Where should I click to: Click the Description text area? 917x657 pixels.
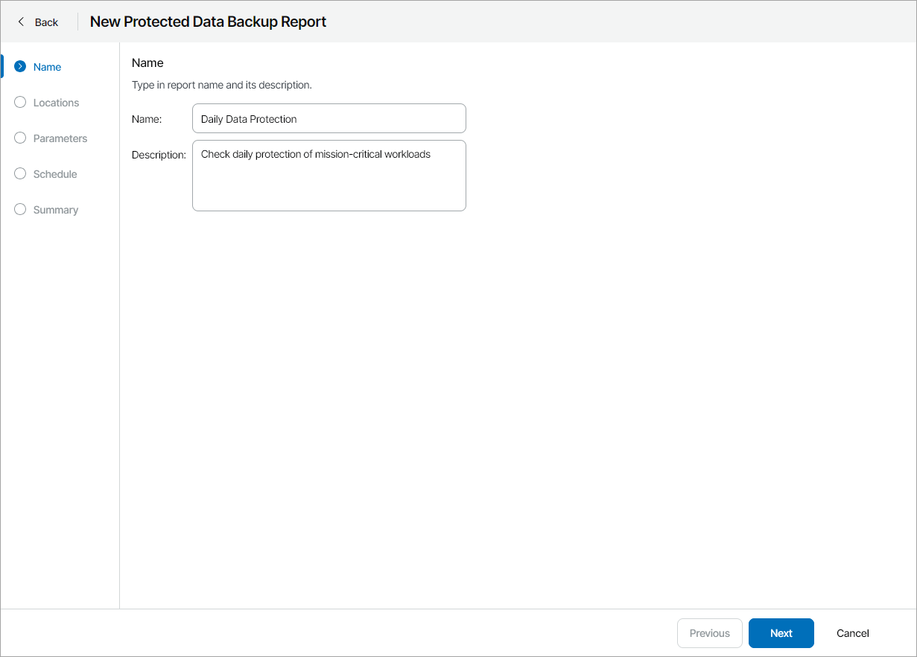tap(329, 176)
